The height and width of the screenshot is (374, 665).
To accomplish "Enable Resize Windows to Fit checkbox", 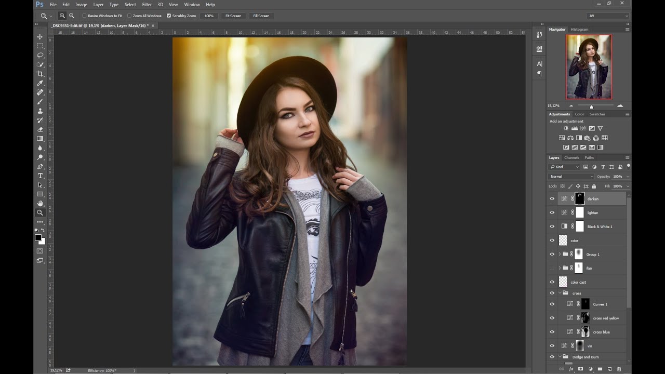I will (84, 16).
